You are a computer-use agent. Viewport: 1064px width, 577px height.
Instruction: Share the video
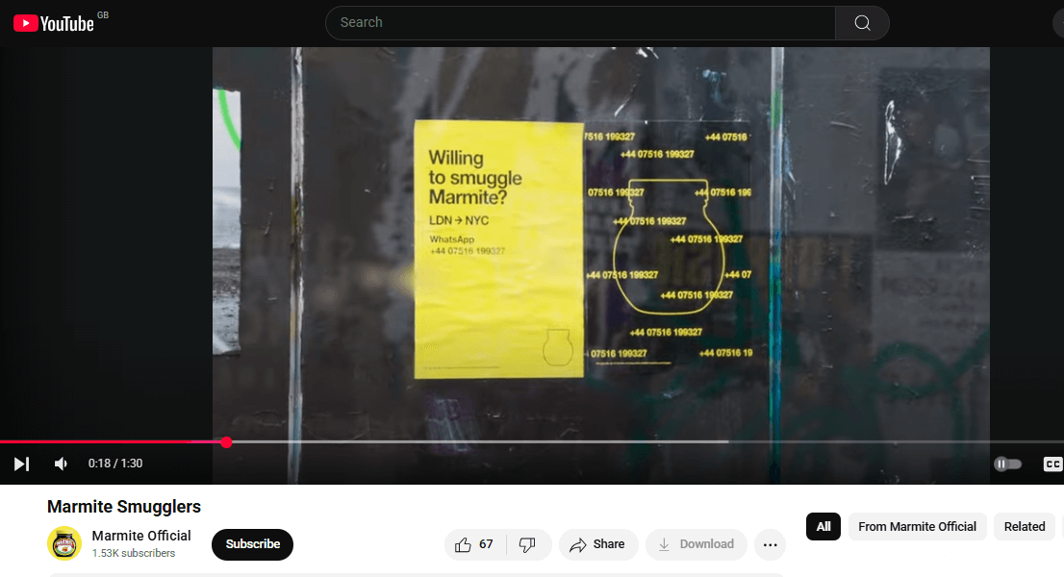point(597,544)
